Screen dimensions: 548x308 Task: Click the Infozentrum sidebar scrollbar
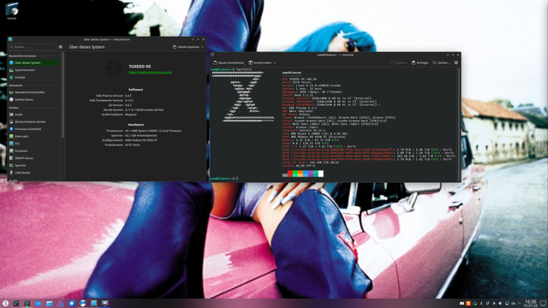[x=63, y=95]
